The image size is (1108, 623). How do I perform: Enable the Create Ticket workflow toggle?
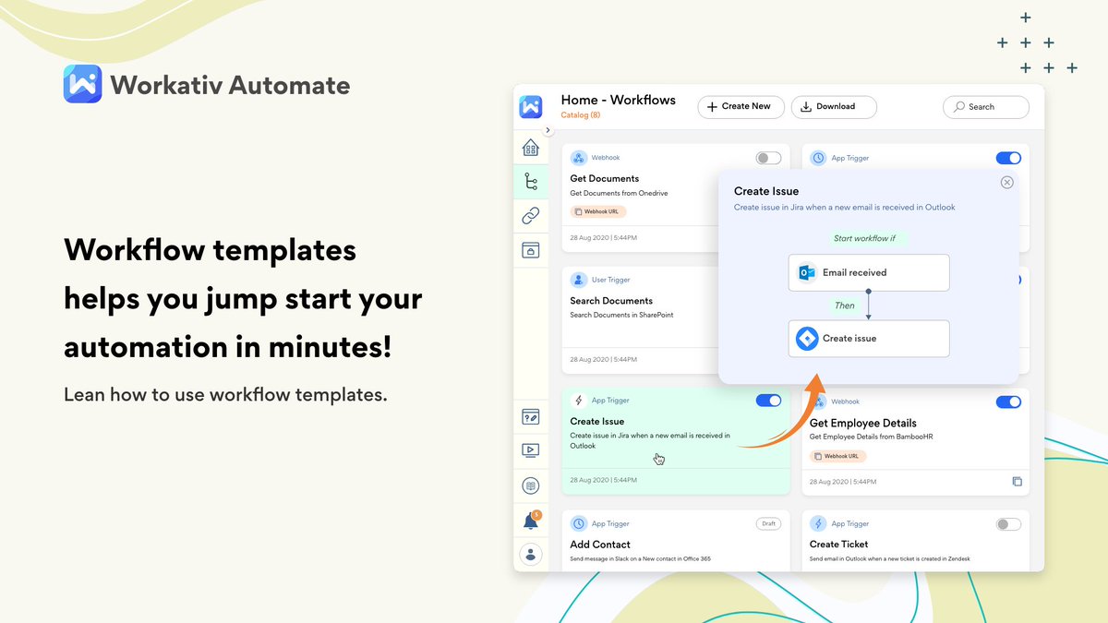1007,523
